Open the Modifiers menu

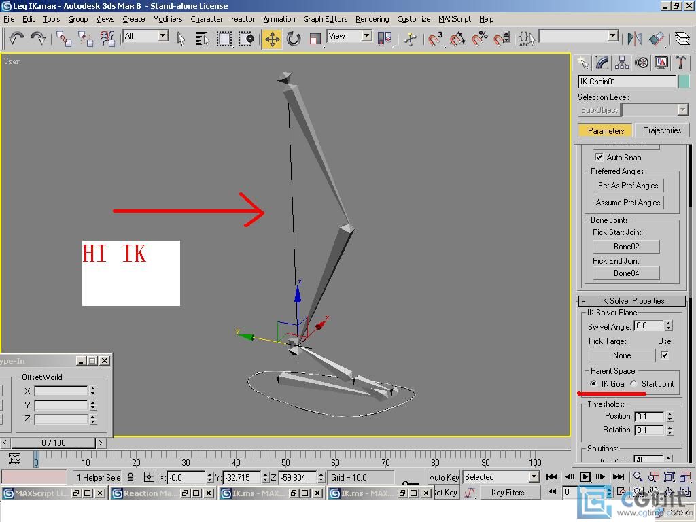pos(167,19)
